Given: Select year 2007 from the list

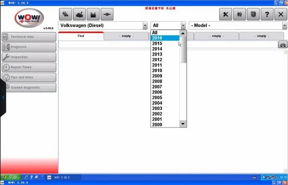Looking at the screenshot, I should pyautogui.click(x=165, y=87).
